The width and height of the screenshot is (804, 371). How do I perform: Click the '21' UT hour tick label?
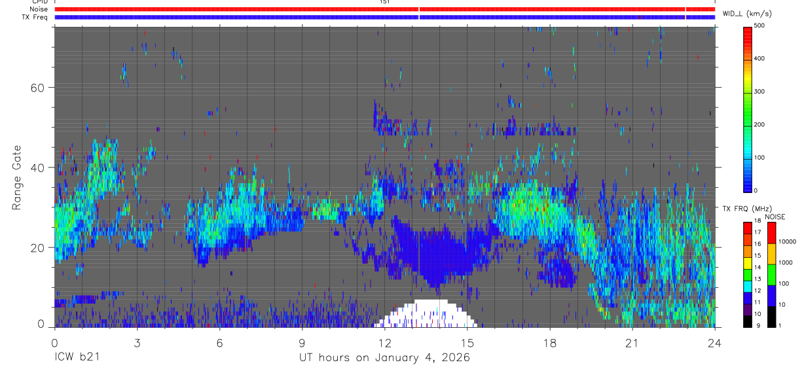[x=632, y=342]
